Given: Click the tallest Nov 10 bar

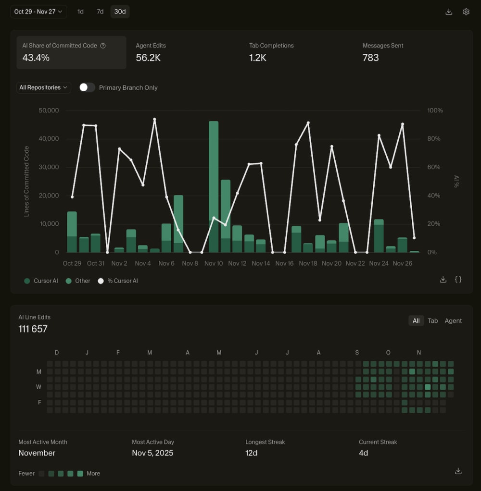Looking at the screenshot, I should coord(214,186).
